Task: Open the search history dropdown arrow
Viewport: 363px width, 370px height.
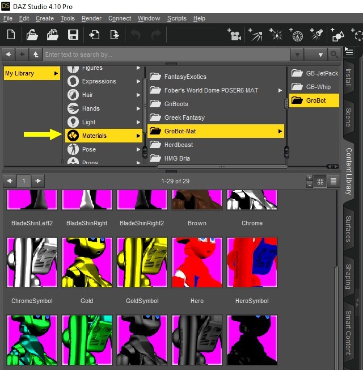Action: point(297,54)
